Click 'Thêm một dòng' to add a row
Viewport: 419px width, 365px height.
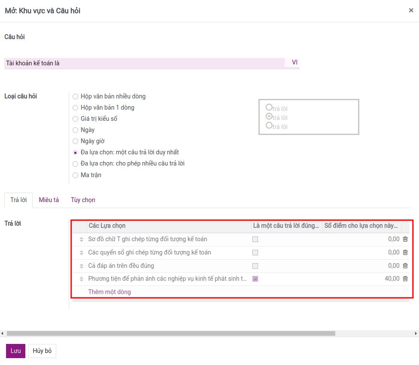click(109, 292)
